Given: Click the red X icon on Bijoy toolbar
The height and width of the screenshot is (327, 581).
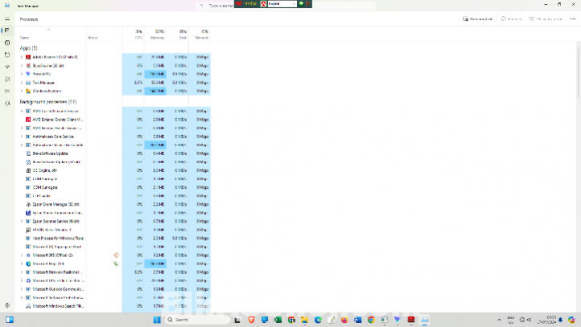Looking at the screenshot, I should coord(308,4).
